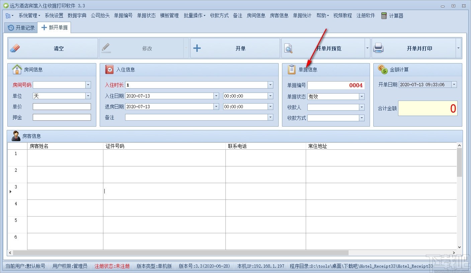Expand the 房间号码 dropdown

coord(88,85)
